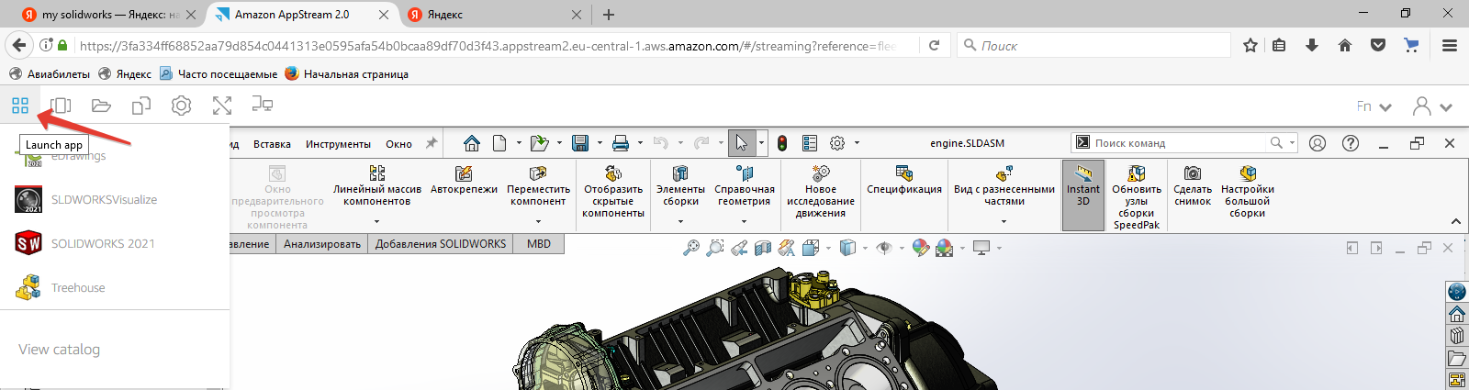1469x390 pixels.
Task: Click the Edit Appearance color ball icon
Action: tap(920, 248)
